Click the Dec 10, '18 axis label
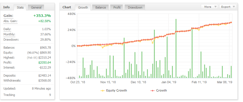 tap(138, 82)
